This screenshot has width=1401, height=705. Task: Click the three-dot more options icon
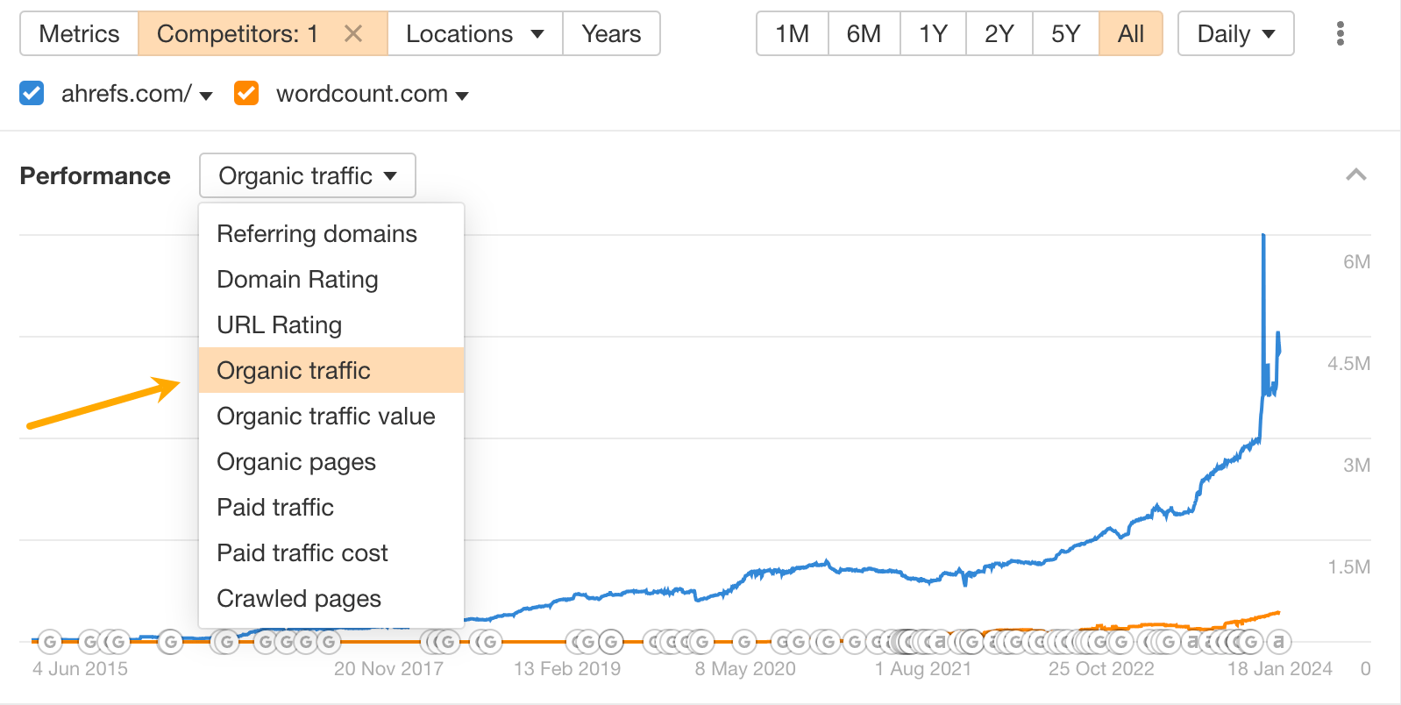pos(1340,33)
